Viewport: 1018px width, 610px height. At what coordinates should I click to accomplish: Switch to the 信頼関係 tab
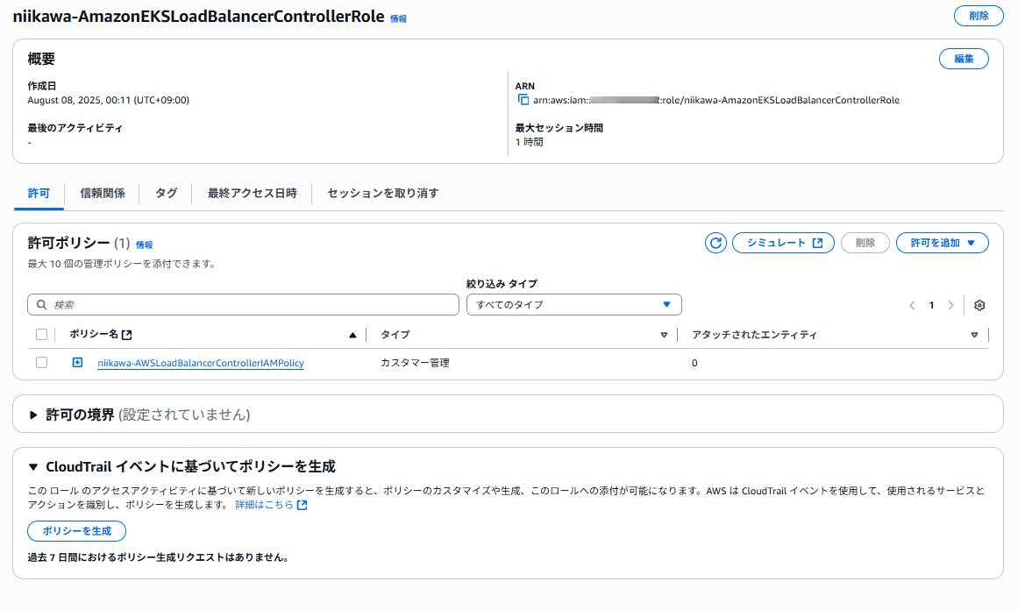(102, 194)
